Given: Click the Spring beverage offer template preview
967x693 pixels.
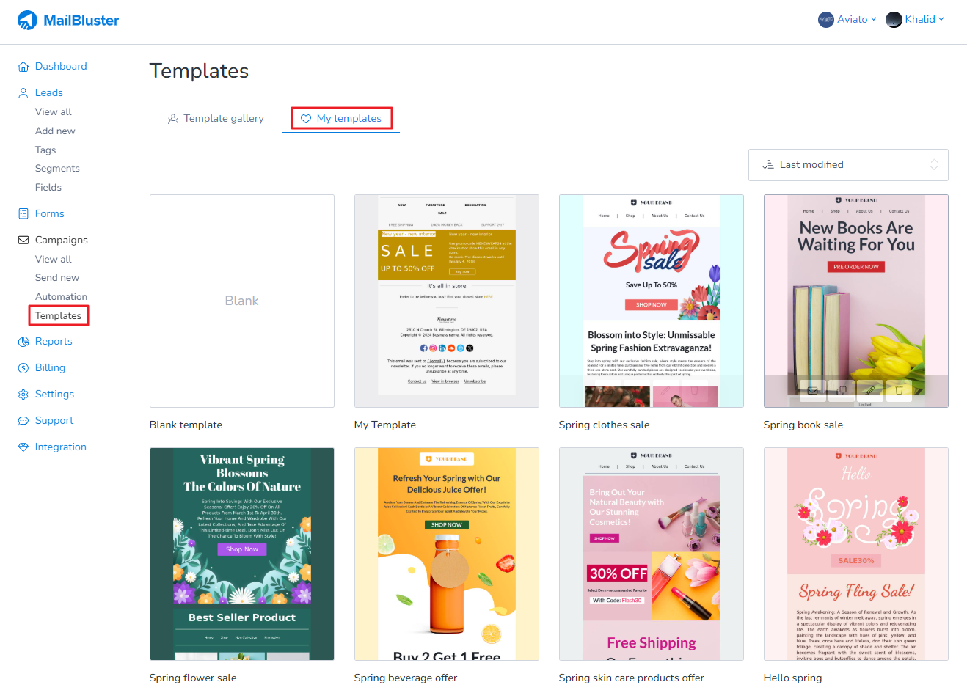Looking at the screenshot, I should (446, 554).
